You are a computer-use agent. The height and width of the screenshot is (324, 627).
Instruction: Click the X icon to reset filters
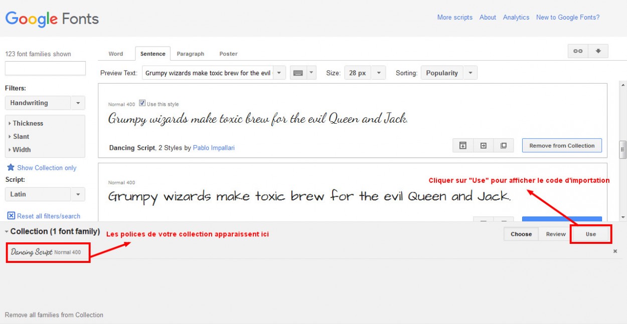tap(11, 216)
